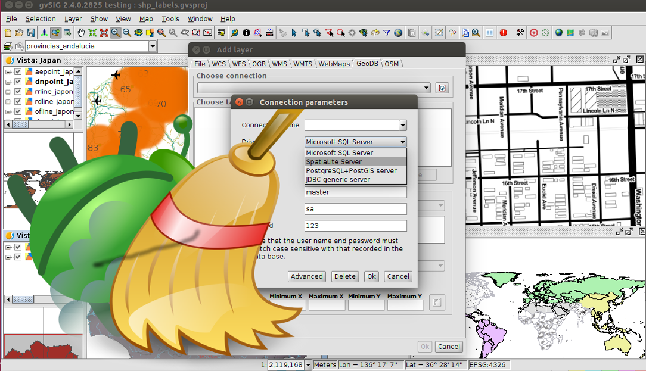Click the red target circle icon
The image size is (646, 371).
click(533, 33)
